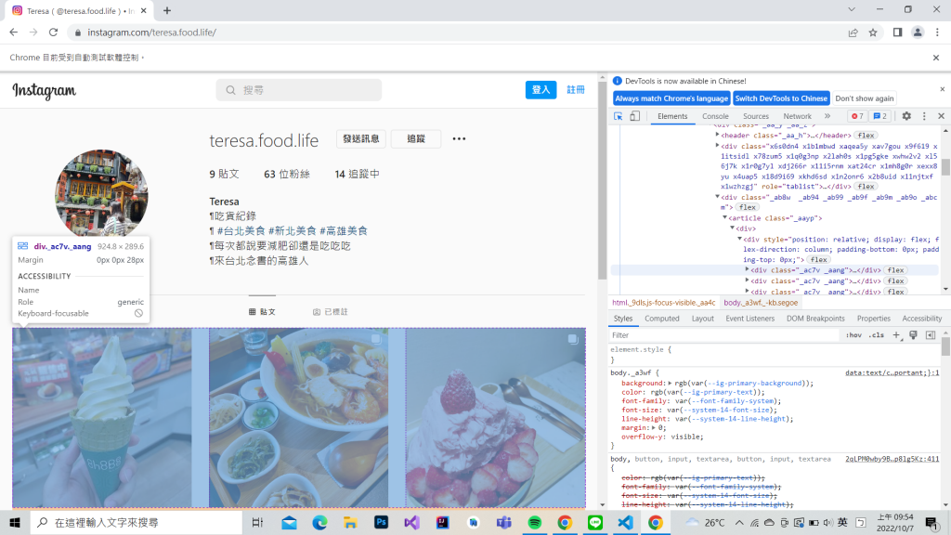Switch to the Sources tab
Screen dimensions: 951x535
pos(756,116)
